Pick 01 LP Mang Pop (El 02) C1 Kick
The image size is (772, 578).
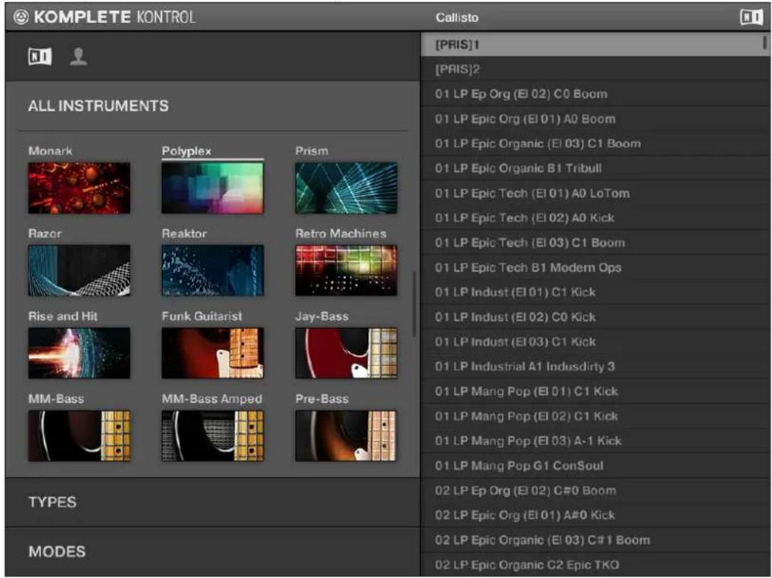(596, 416)
